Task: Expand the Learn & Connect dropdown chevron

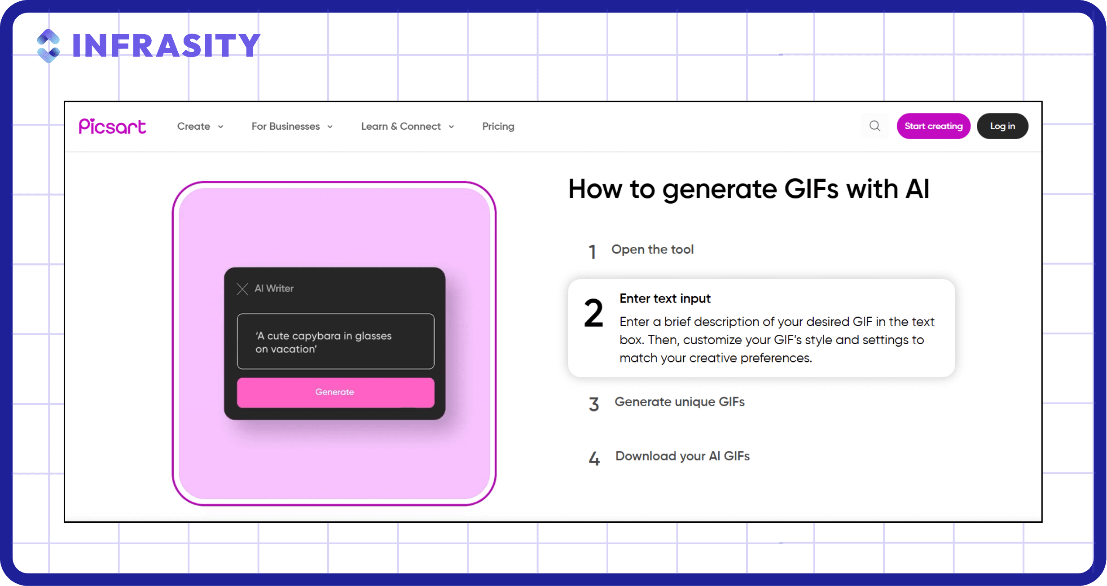Action: pyautogui.click(x=451, y=127)
